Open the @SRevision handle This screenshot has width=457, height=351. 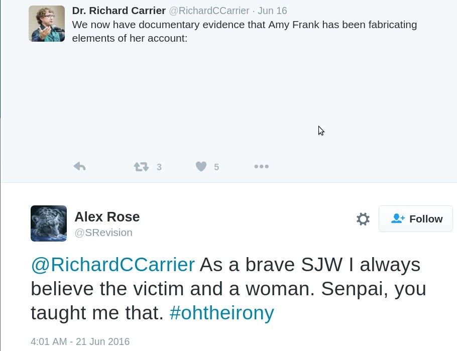click(103, 232)
